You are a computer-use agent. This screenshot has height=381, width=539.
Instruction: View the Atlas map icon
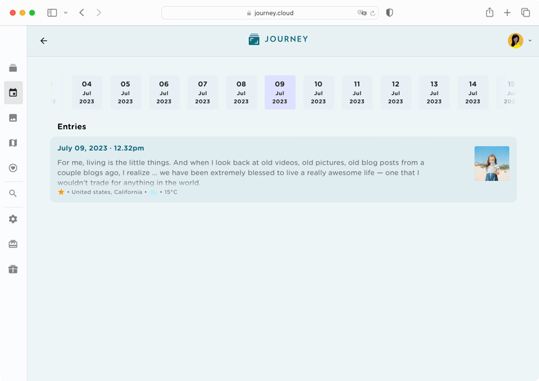tap(13, 143)
